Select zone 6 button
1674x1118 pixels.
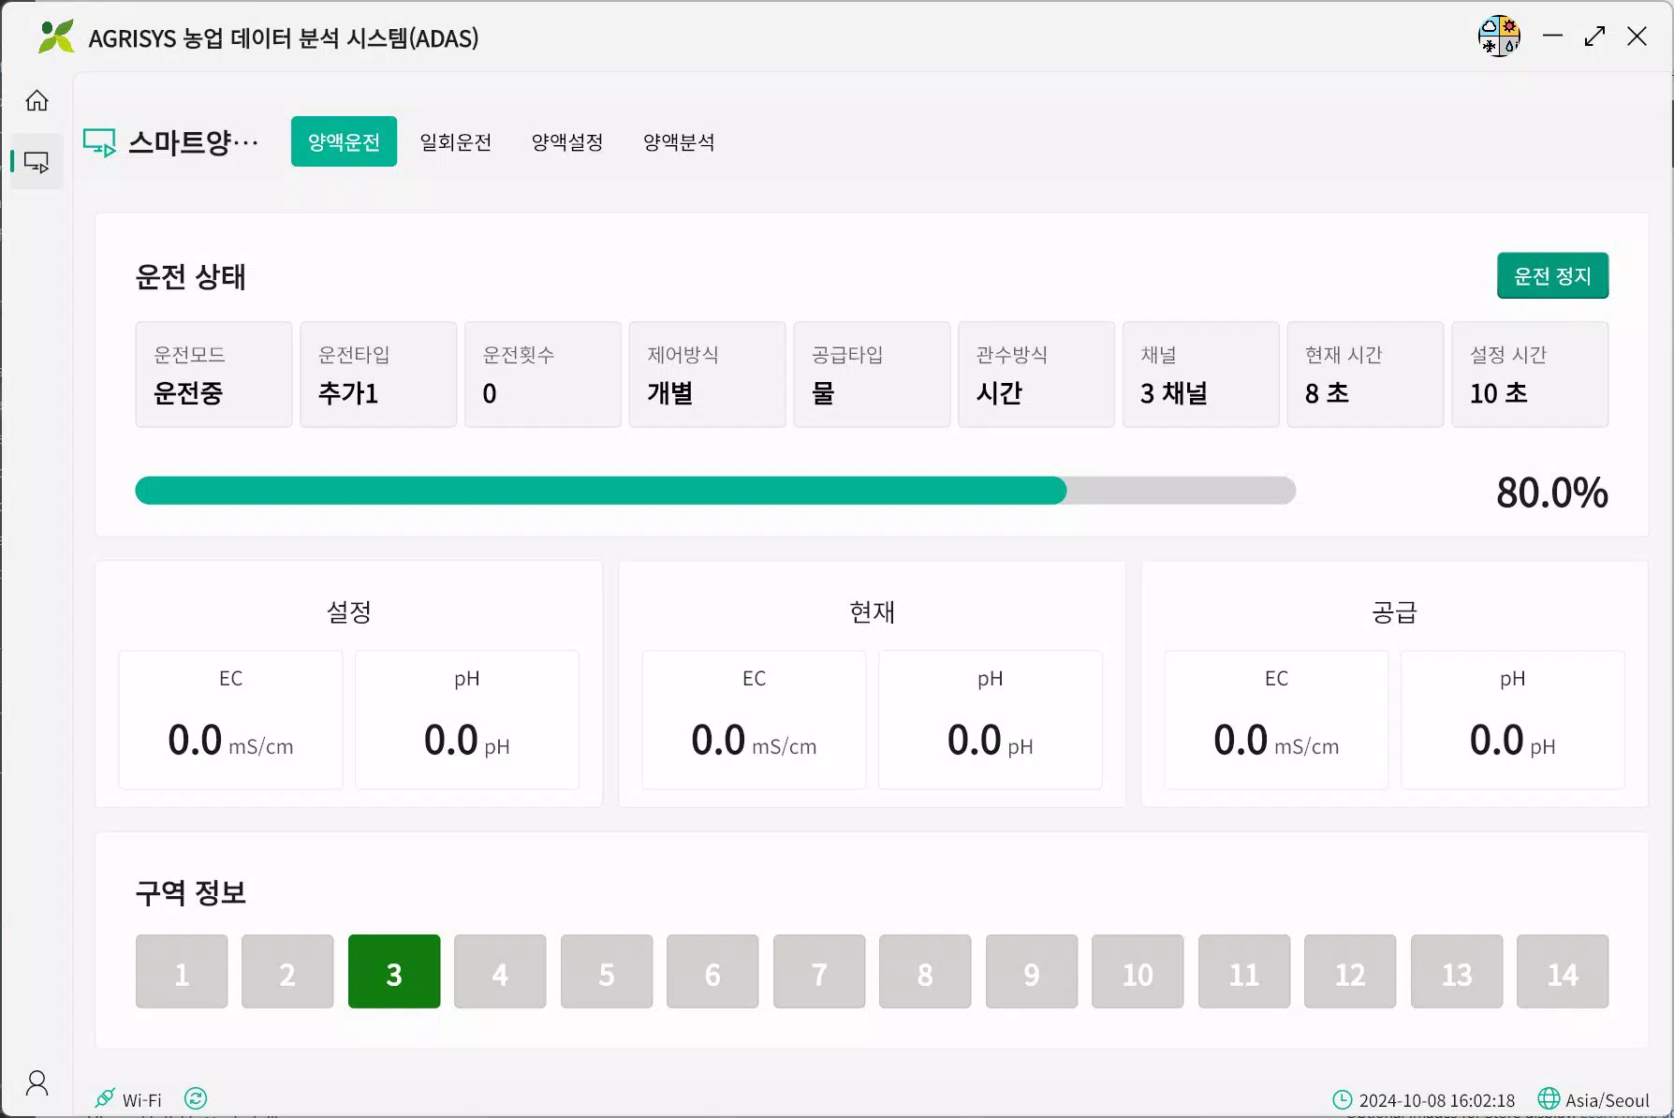712,971
